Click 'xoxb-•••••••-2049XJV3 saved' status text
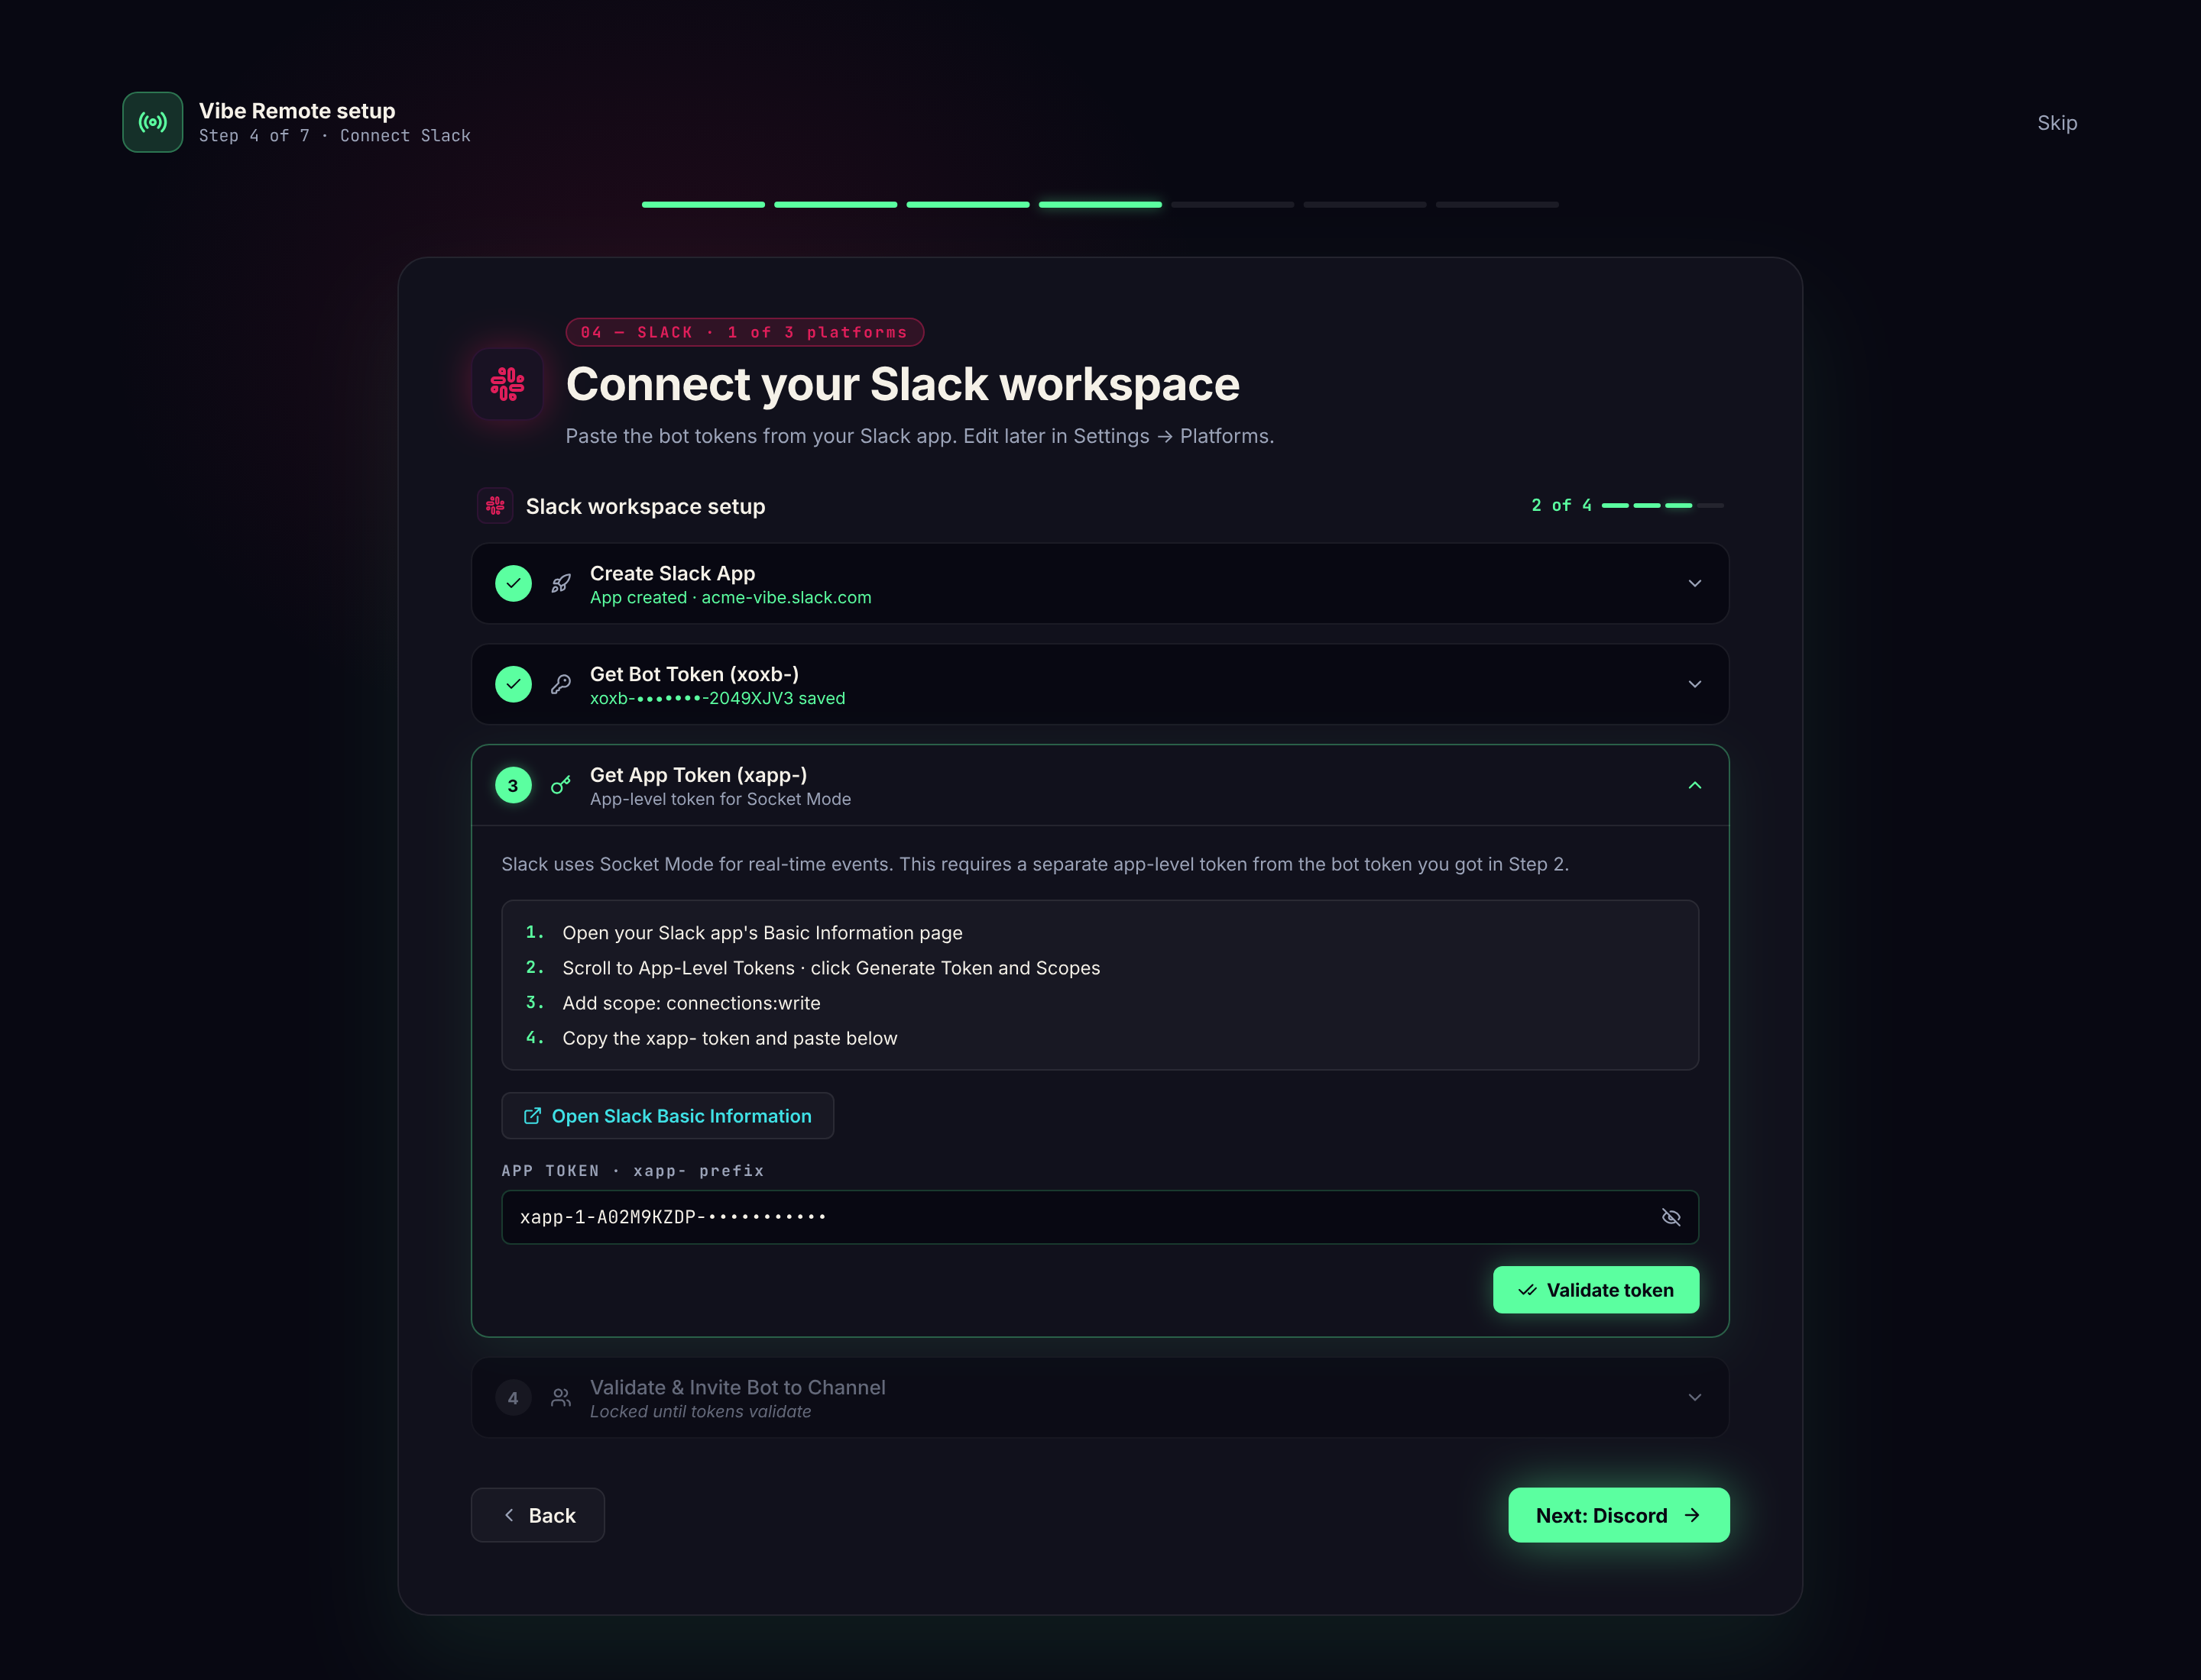This screenshot has height=1680, width=2201. 718,699
